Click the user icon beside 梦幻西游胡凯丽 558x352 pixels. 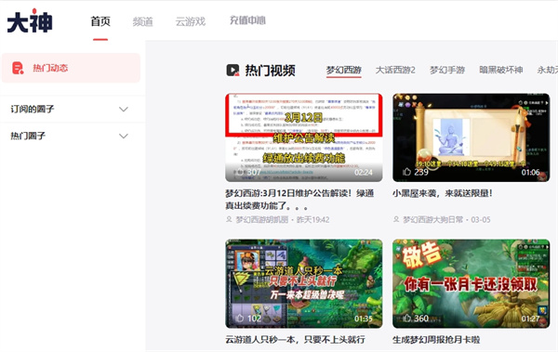(x=229, y=219)
